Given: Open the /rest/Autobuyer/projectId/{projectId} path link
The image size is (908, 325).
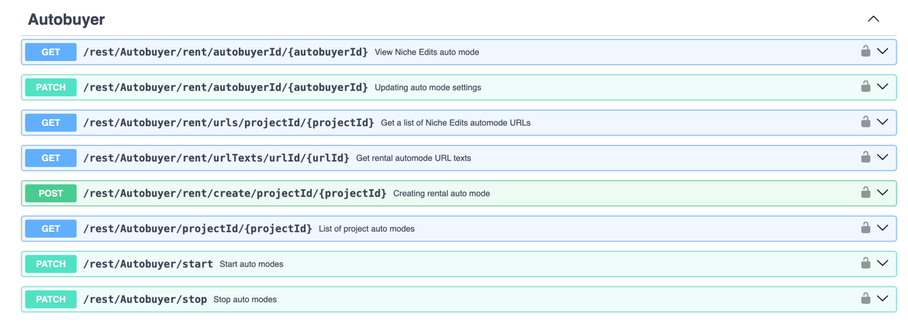Looking at the screenshot, I should (x=198, y=229).
